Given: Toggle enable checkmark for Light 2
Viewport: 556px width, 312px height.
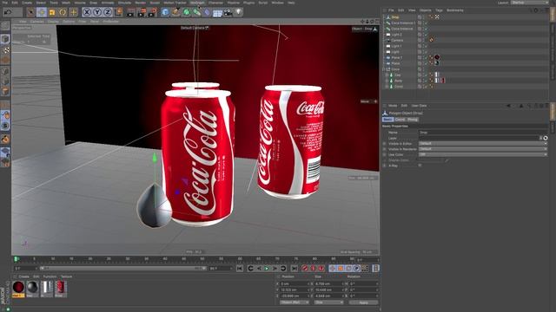Looking at the screenshot, I should click(x=426, y=35).
